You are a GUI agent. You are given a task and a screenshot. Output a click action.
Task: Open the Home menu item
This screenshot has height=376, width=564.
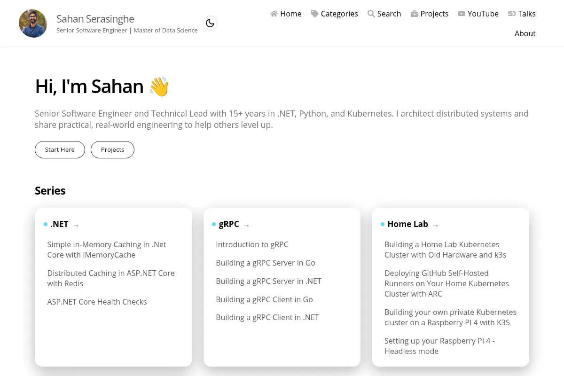coord(286,14)
